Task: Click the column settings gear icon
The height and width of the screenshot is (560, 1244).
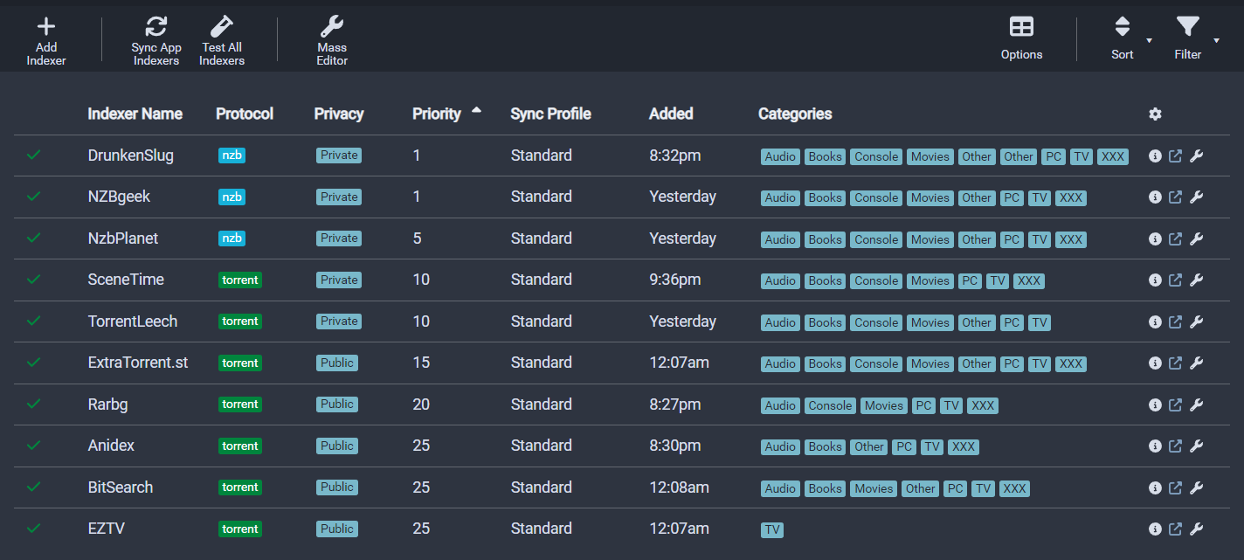Action: pos(1155,114)
